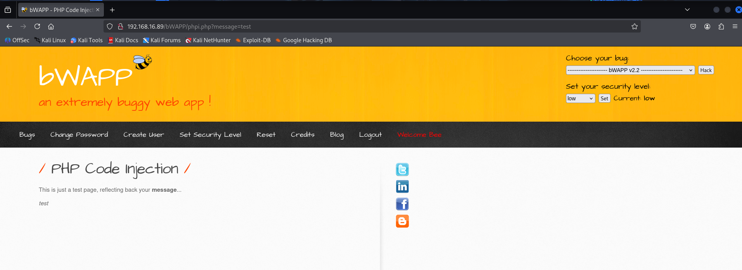Click the reflected 'test' output text

coord(44,203)
